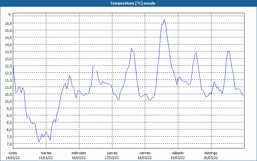
Task: Click the 7,5 axis label
Action: click(x=9, y=137)
